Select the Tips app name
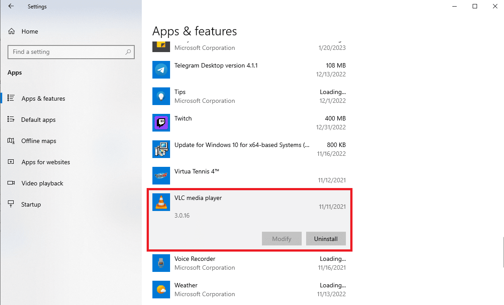 (x=180, y=92)
